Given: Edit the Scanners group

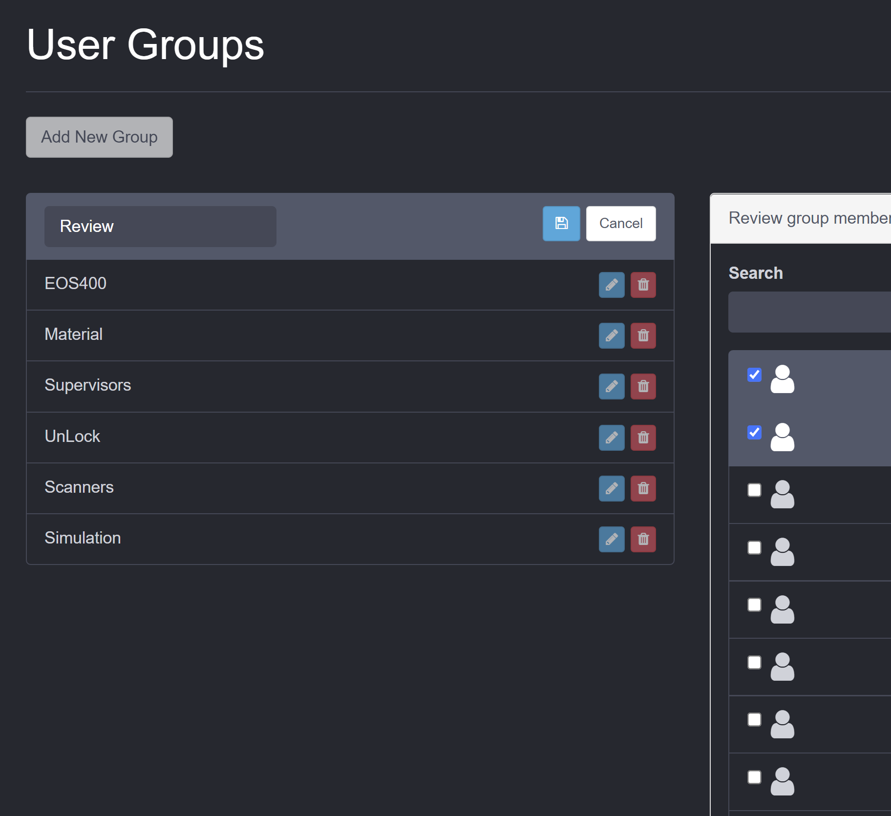Looking at the screenshot, I should (612, 488).
